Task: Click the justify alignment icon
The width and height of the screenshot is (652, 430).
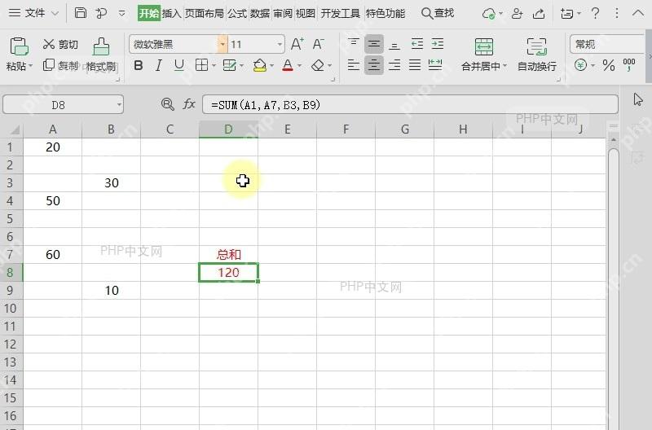Action: (415, 65)
